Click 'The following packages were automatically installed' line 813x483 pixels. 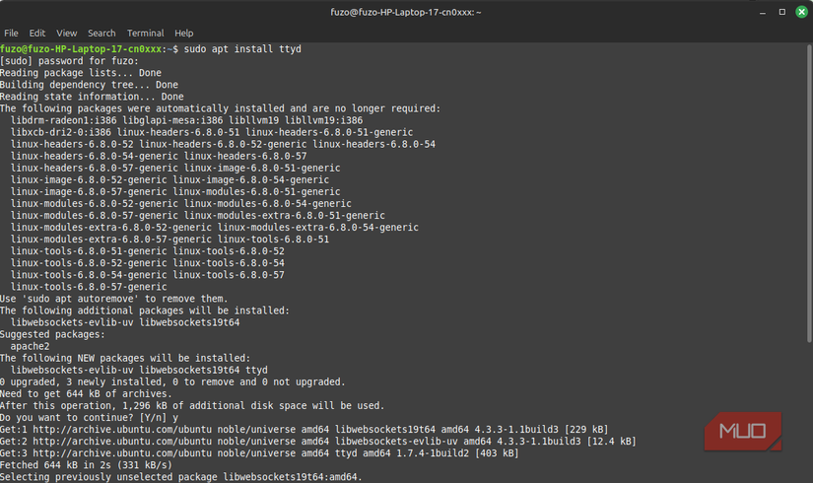(x=220, y=108)
